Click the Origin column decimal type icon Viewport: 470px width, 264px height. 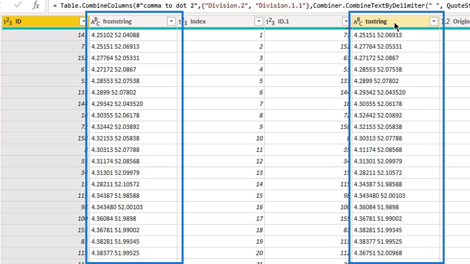point(445,21)
